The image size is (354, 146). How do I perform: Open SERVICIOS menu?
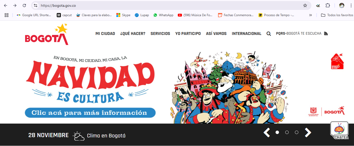[x=160, y=34]
